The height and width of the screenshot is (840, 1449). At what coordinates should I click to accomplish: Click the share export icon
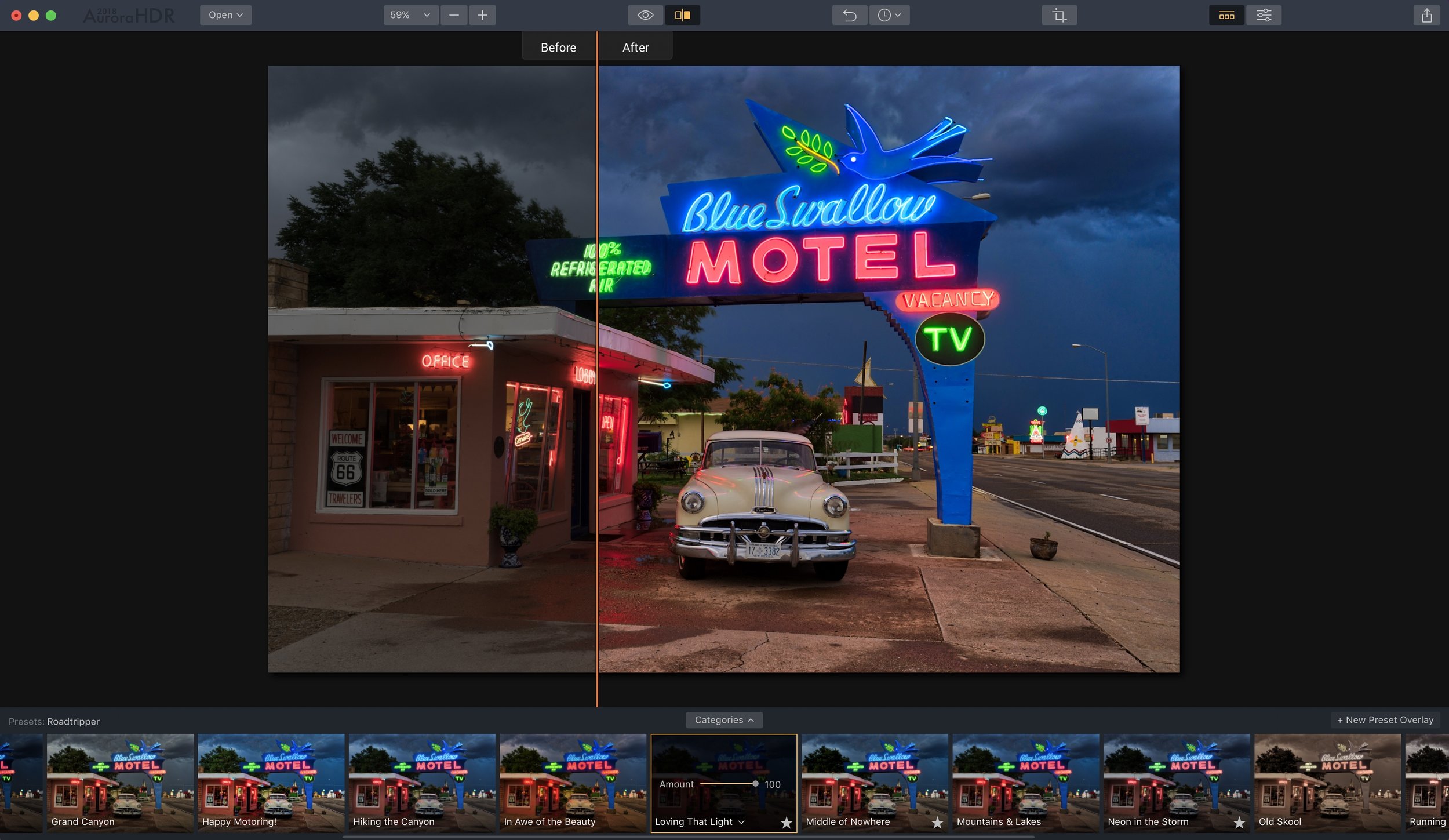tap(1426, 15)
